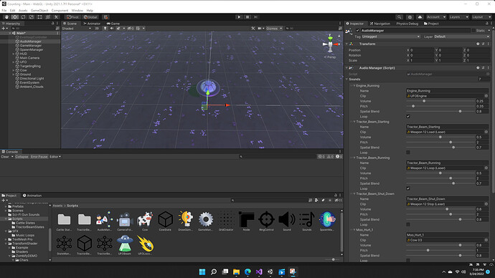Switch to the Animator tab
This screenshot has width=495, height=278.
point(92,24)
